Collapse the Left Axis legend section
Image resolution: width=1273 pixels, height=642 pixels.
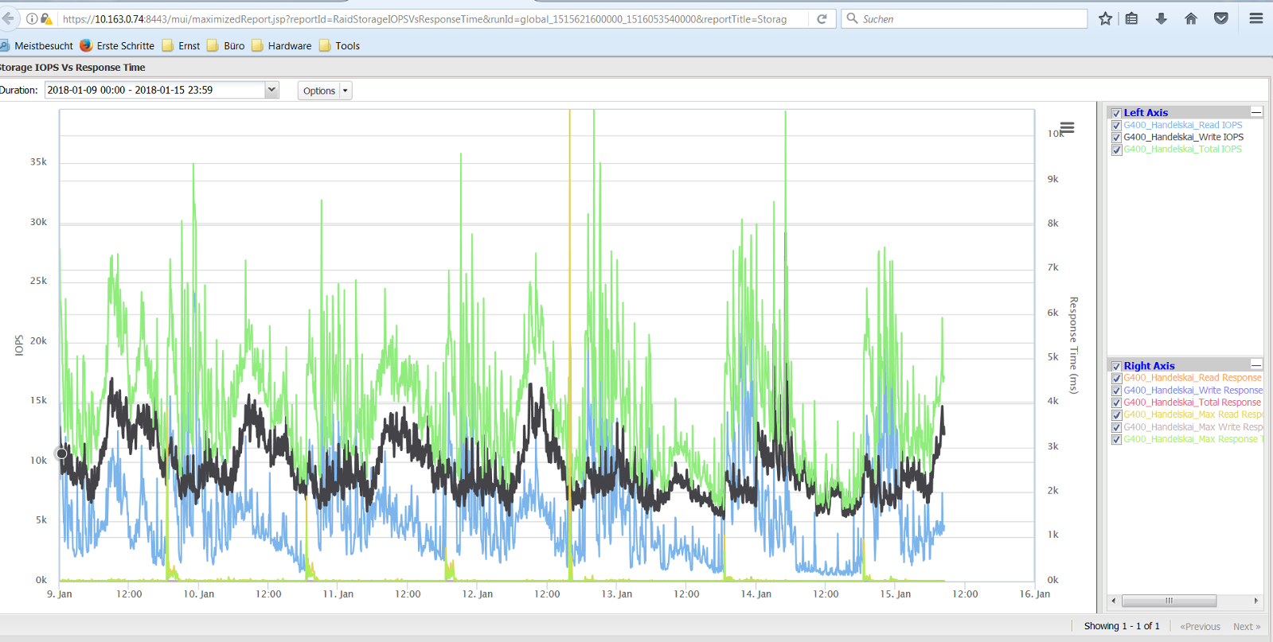(1256, 112)
